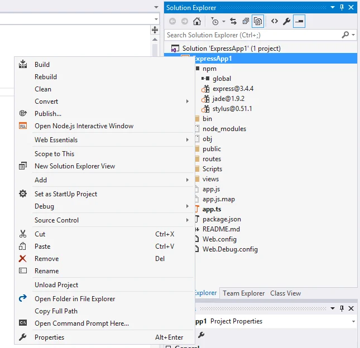Choose Open Folder in File Explorer
Viewport: 360px width, 348px height.
tap(104, 299)
